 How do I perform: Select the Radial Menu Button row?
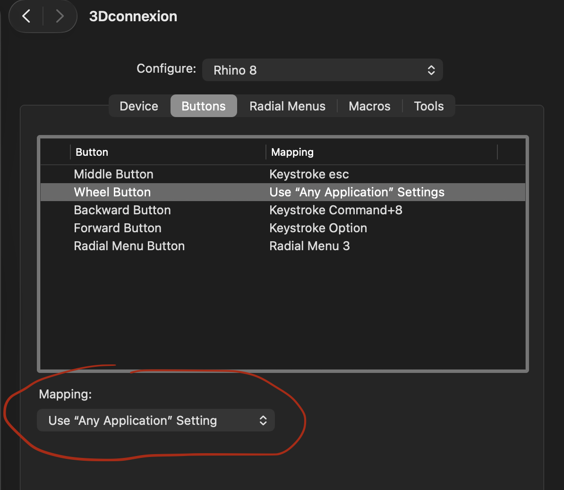(x=283, y=246)
